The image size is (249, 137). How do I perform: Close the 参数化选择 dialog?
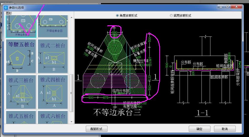click(236, 7)
